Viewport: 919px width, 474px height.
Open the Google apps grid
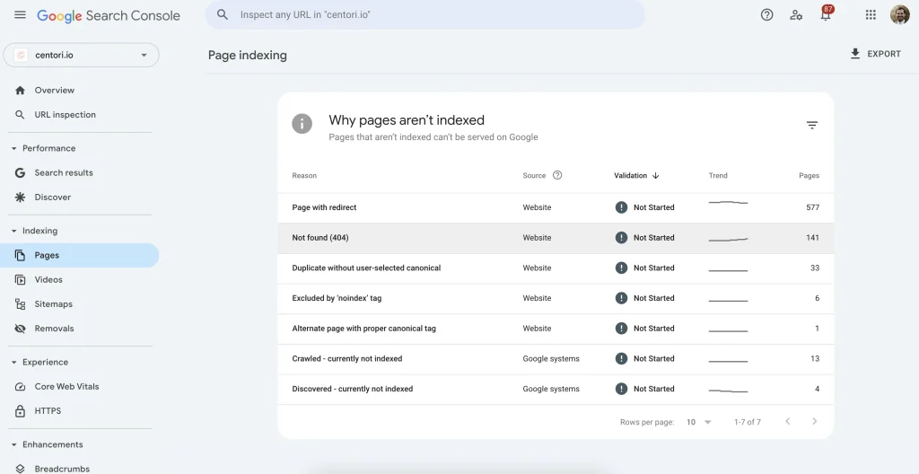coord(870,15)
